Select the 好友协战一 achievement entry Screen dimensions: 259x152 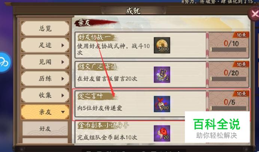tap(141, 45)
